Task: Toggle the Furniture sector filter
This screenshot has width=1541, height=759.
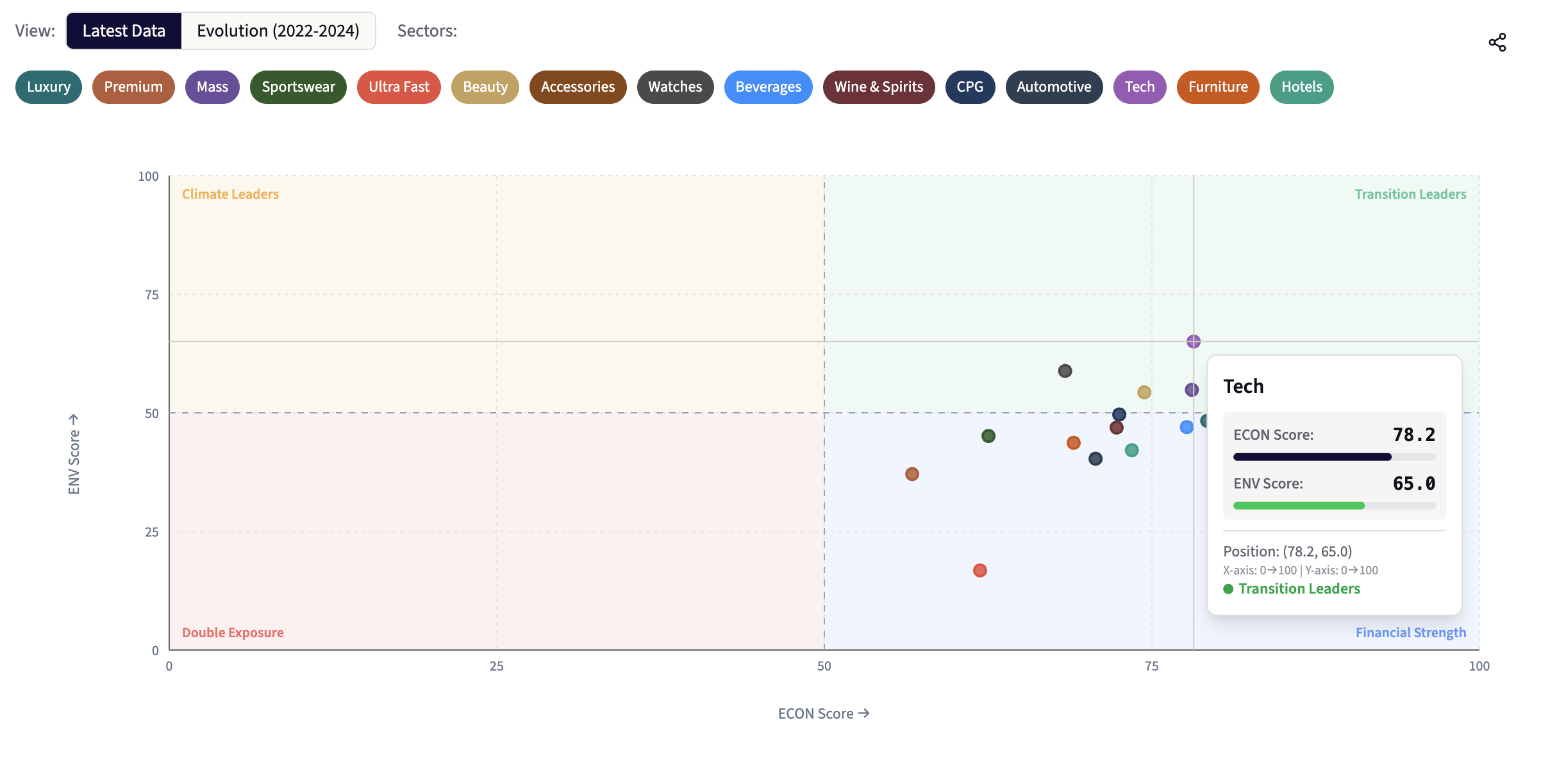Action: click(1217, 87)
